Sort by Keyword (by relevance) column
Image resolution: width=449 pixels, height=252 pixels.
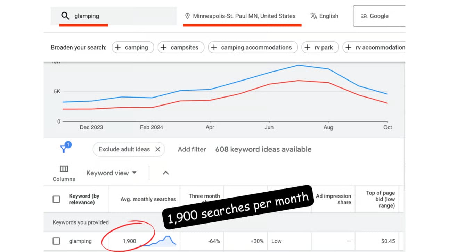point(84,199)
